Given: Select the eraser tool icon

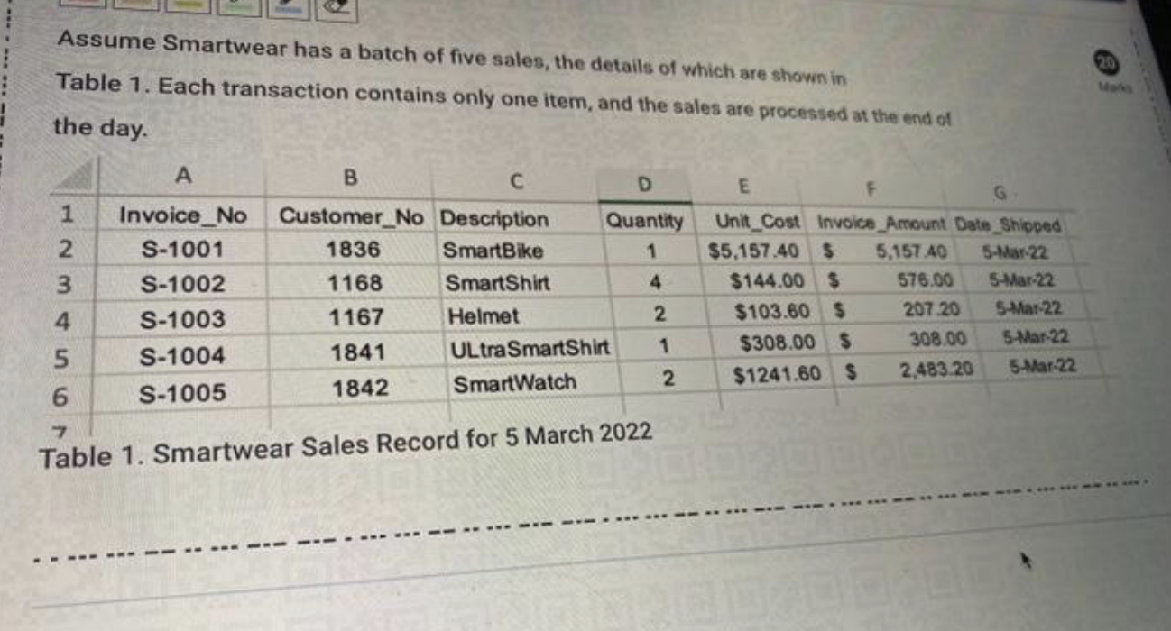Looking at the screenshot, I should 336,9.
